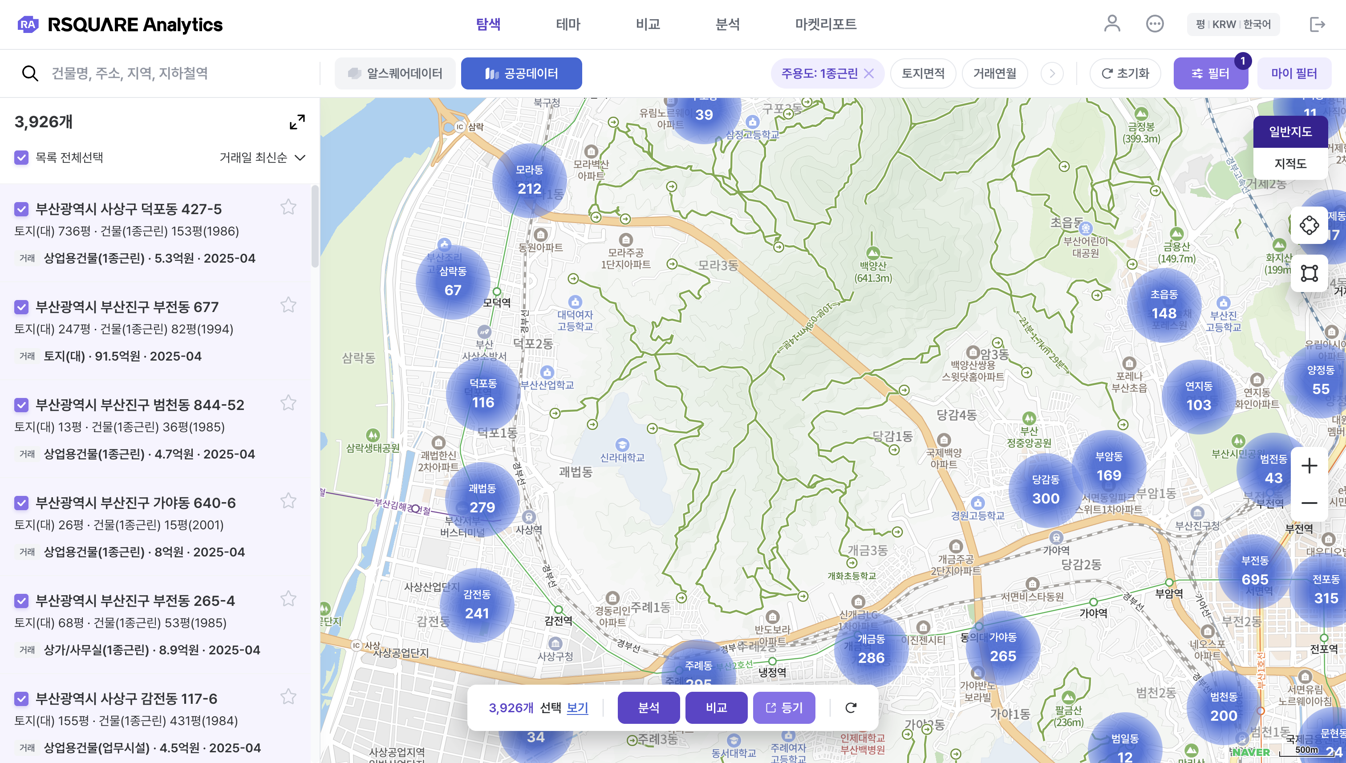Viewport: 1346px width, 763px height.
Task: Click the user profile icon
Action: click(1112, 24)
